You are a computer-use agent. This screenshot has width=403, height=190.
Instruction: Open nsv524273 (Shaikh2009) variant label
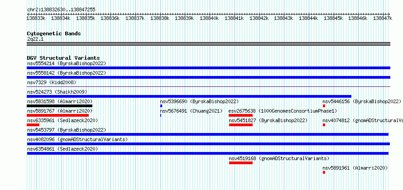point(57,92)
